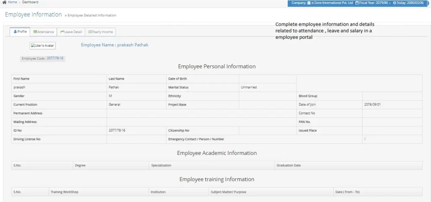Click the Fiscal Year calendar icon

tap(357, 3)
